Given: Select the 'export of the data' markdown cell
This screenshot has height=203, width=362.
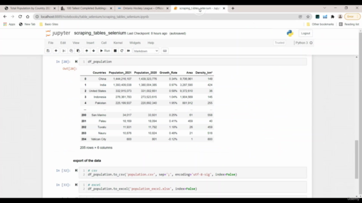Looking at the screenshot, I should (87, 161).
